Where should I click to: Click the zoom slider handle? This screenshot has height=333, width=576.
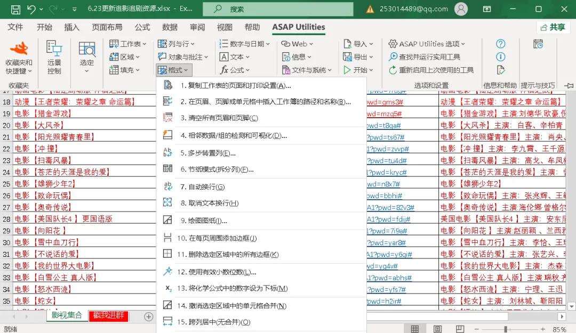(506, 329)
